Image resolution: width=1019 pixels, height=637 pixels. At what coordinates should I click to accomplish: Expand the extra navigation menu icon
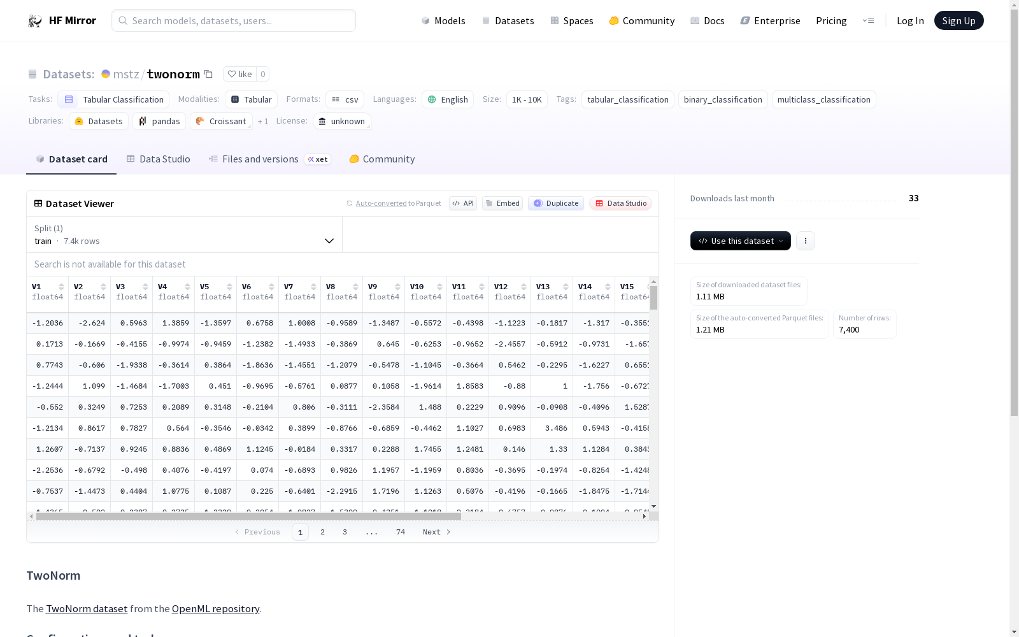coord(868,20)
